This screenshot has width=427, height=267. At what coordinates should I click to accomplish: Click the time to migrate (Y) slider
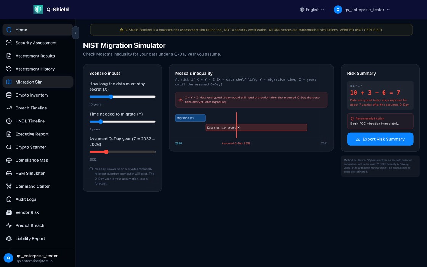122,122
